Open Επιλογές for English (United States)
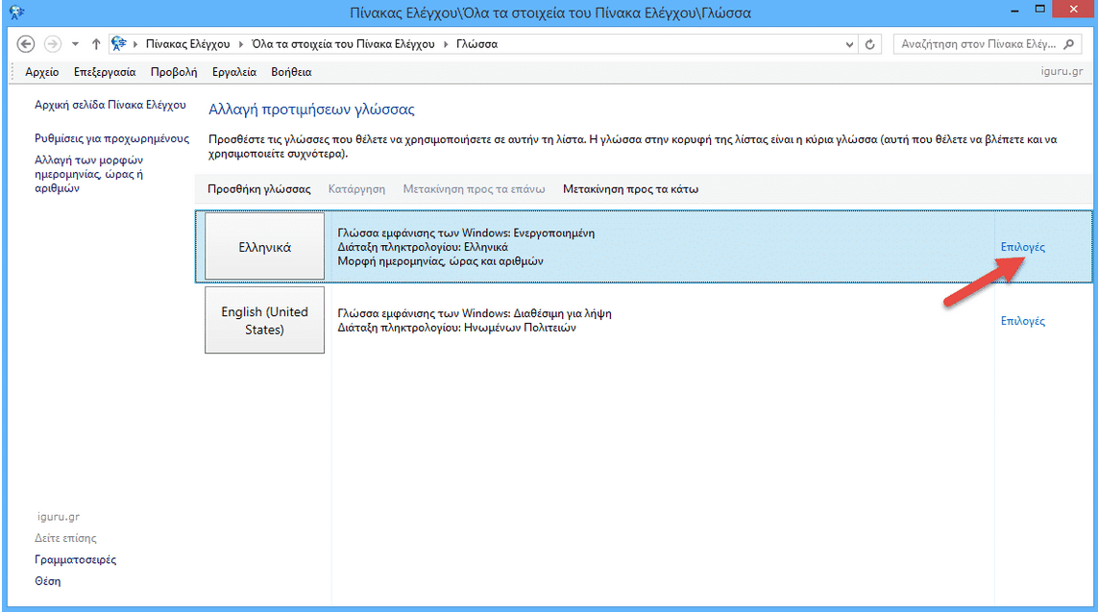This screenshot has width=1098, height=612. (1022, 321)
